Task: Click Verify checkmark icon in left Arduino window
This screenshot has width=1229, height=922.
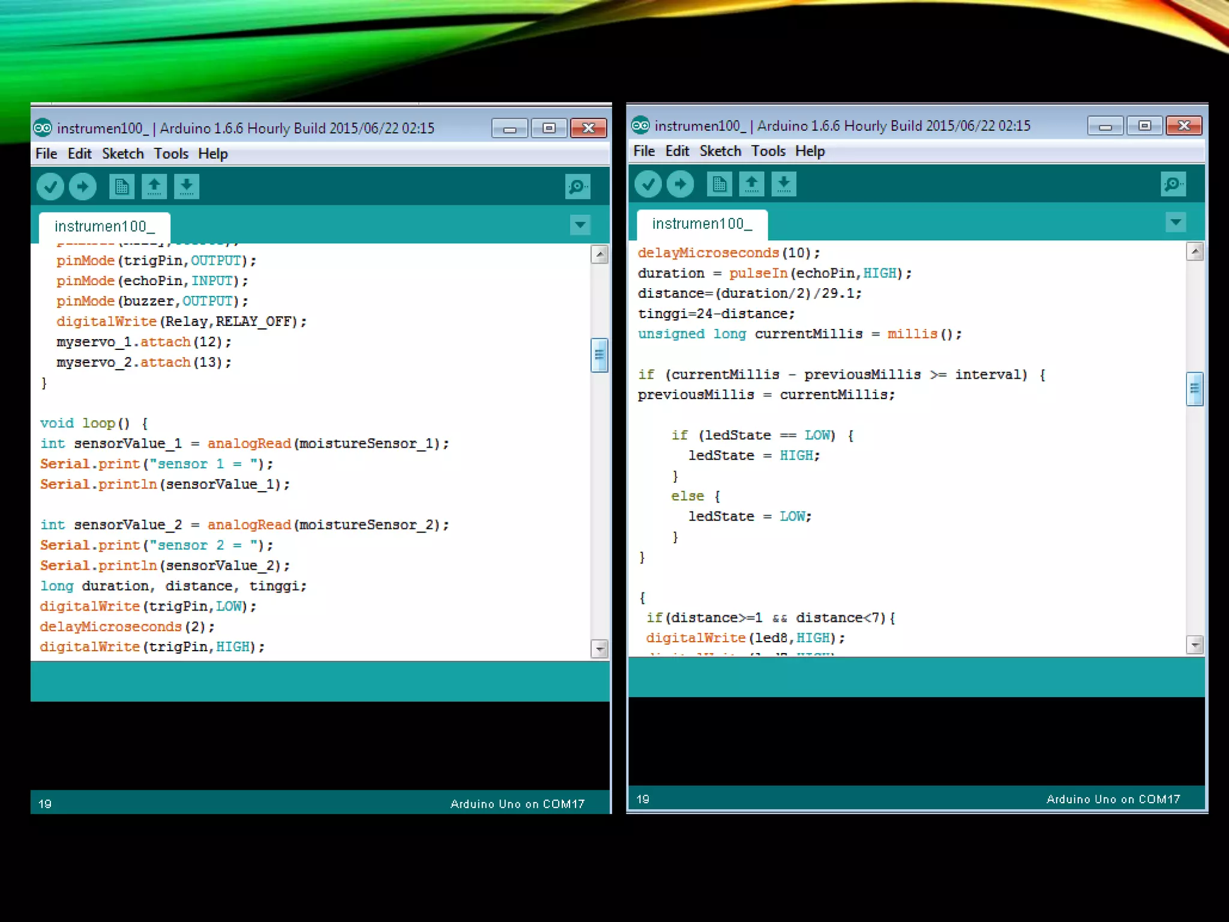Action: coord(50,187)
